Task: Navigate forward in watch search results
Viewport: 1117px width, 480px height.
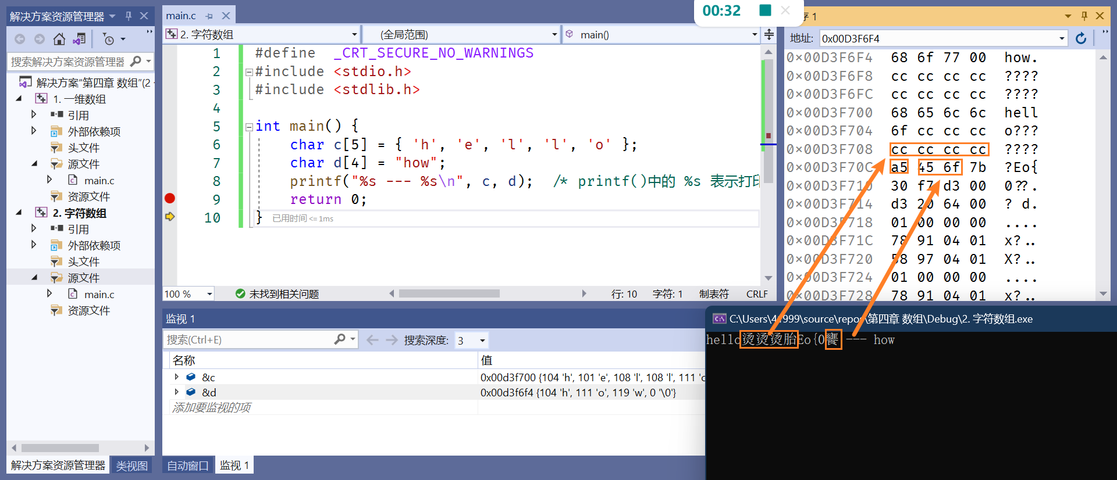Action: pos(392,340)
